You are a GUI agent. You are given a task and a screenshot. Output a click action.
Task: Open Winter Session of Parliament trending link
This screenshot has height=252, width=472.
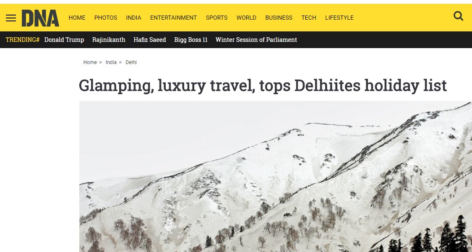point(256,40)
